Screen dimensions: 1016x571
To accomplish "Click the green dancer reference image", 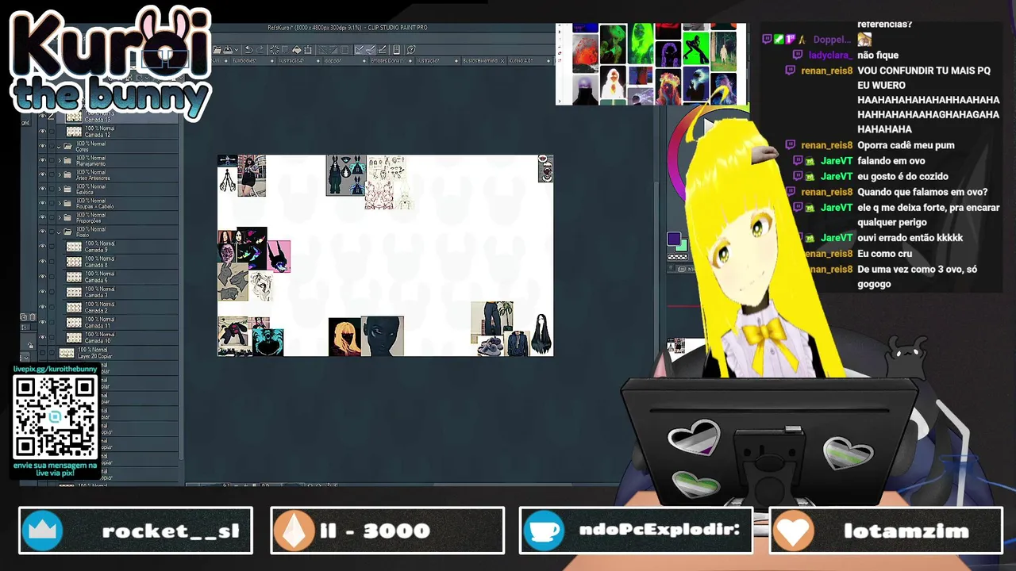I will click(696, 48).
